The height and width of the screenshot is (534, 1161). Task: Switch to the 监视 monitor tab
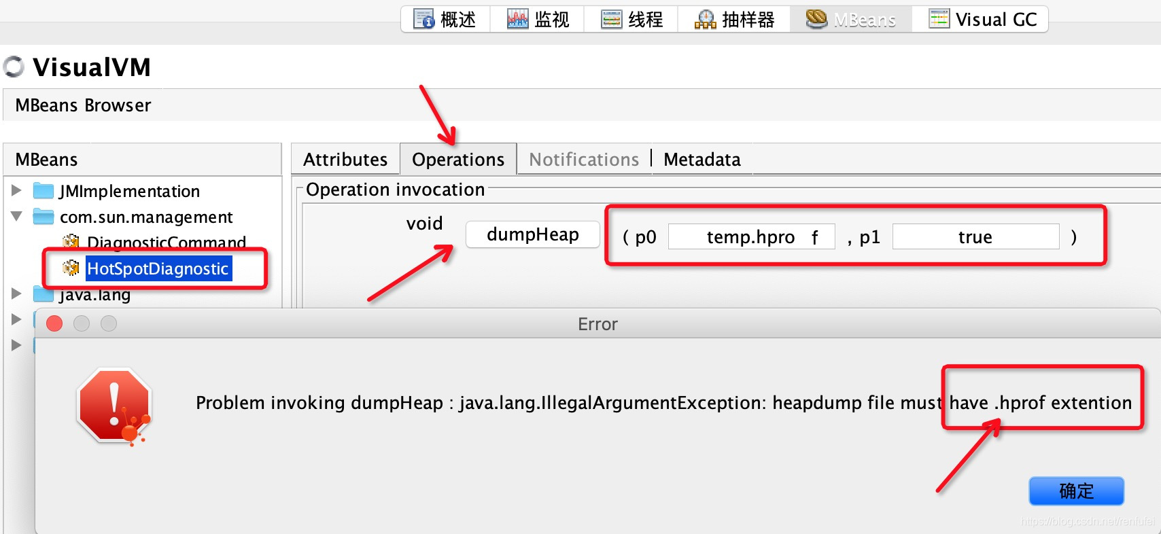(538, 19)
